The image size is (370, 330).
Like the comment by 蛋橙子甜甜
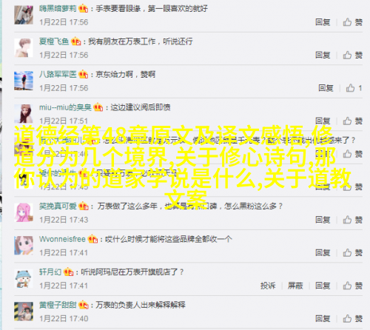353,318
